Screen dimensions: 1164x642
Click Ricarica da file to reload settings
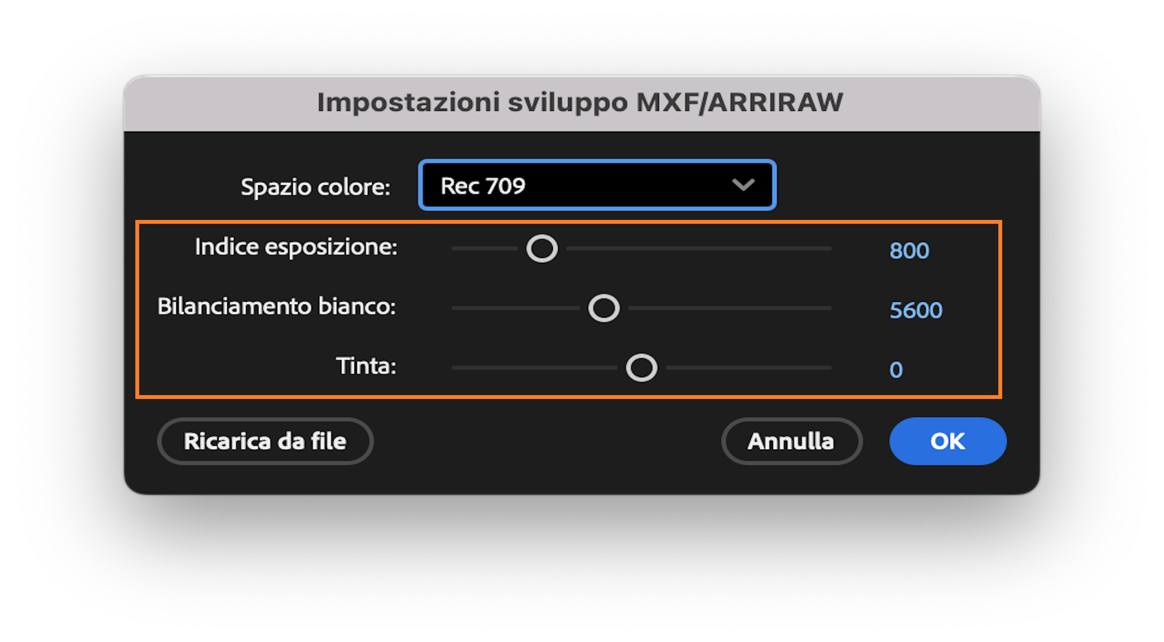tap(265, 441)
